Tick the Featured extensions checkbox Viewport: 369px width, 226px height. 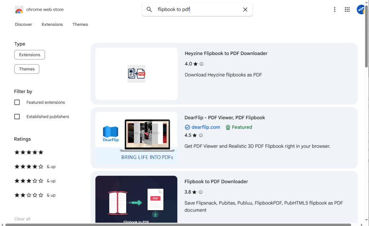17,102
